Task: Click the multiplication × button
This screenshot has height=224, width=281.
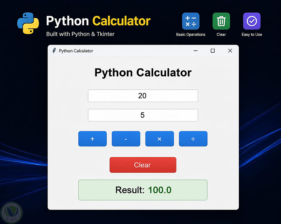Action: tap(160, 139)
